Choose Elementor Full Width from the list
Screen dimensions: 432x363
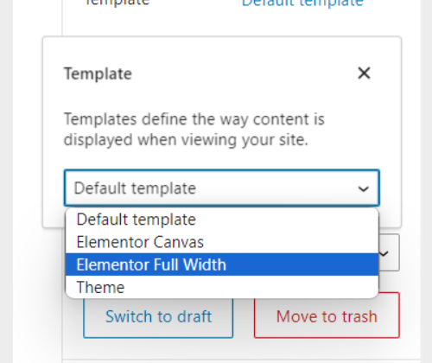tap(222, 264)
